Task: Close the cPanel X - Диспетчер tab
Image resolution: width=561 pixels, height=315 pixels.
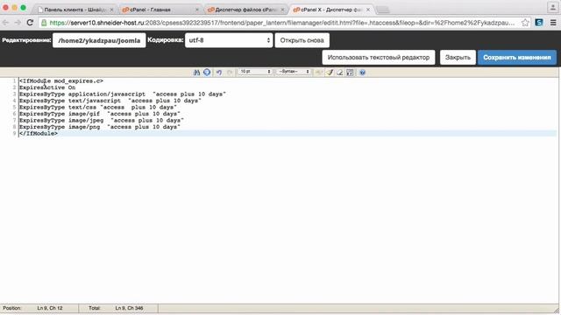Action: [368, 10]
